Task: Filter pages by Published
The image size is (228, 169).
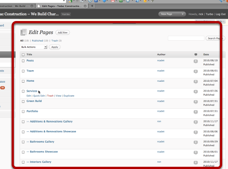Action: coord(38,41)
